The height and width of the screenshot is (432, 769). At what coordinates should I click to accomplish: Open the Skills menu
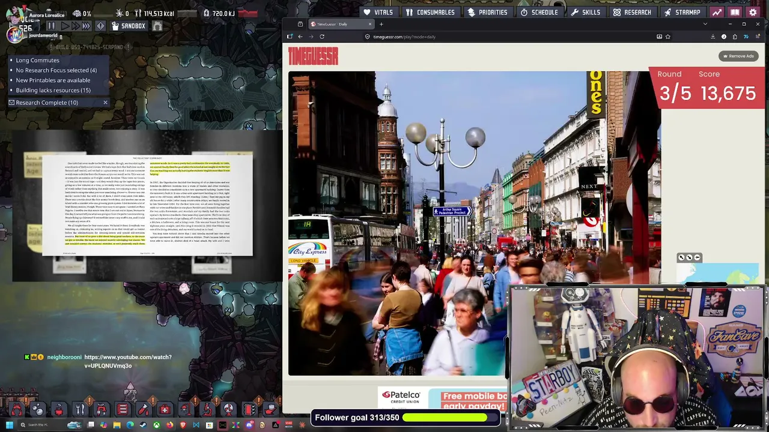click(x=586, y=12)
